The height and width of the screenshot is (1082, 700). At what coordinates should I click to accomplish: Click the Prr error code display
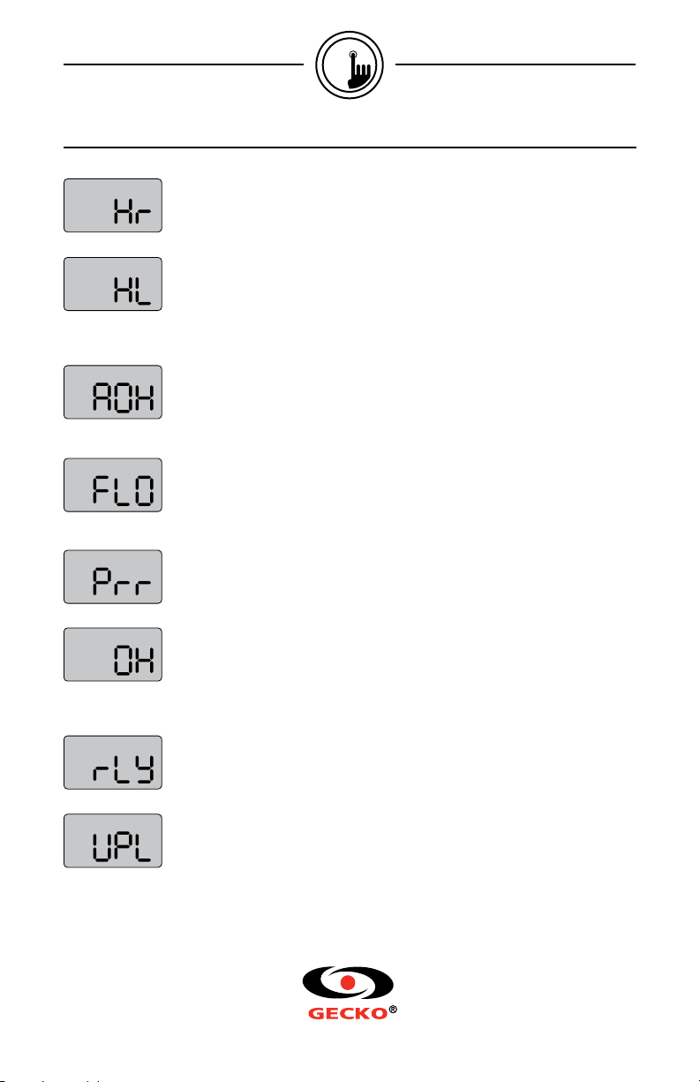tap(113, 578)
